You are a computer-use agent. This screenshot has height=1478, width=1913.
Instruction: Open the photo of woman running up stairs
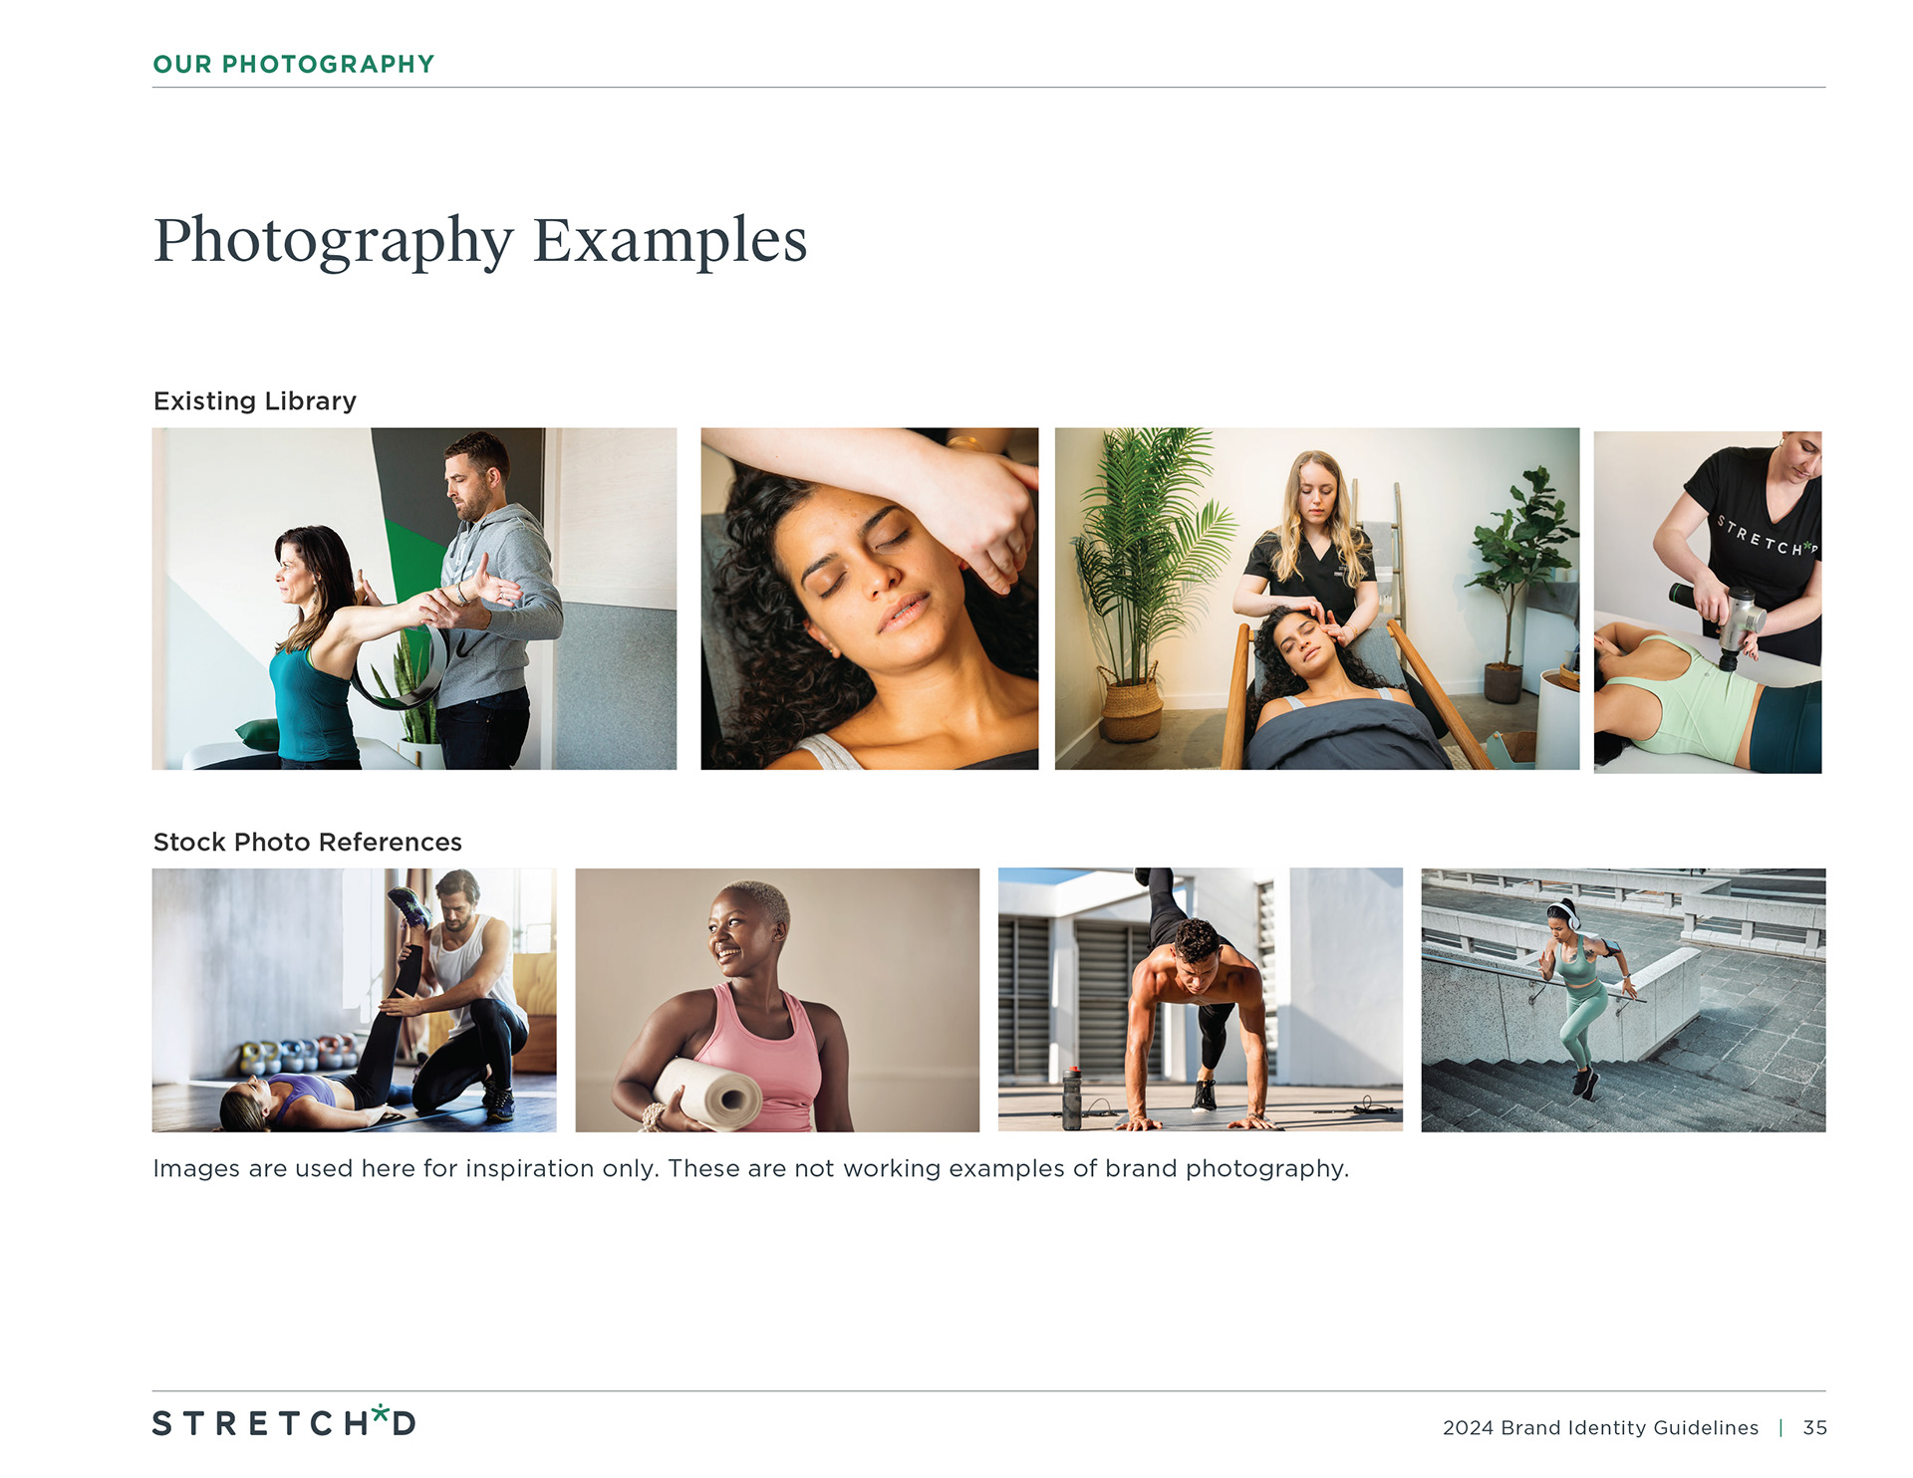point(1623,1000)
